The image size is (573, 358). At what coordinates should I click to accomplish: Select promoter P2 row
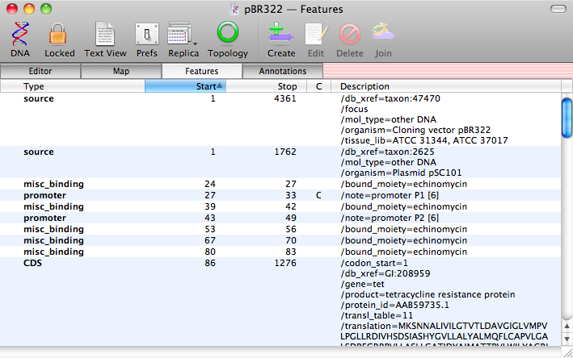280,218
